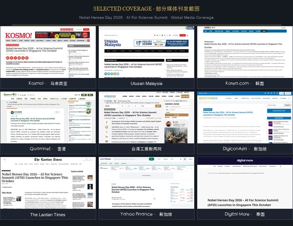Click the 'Nobel Heroes Day 2026' subtitle line
Viewport: 293px width, 226px height.
pos(146,18)
